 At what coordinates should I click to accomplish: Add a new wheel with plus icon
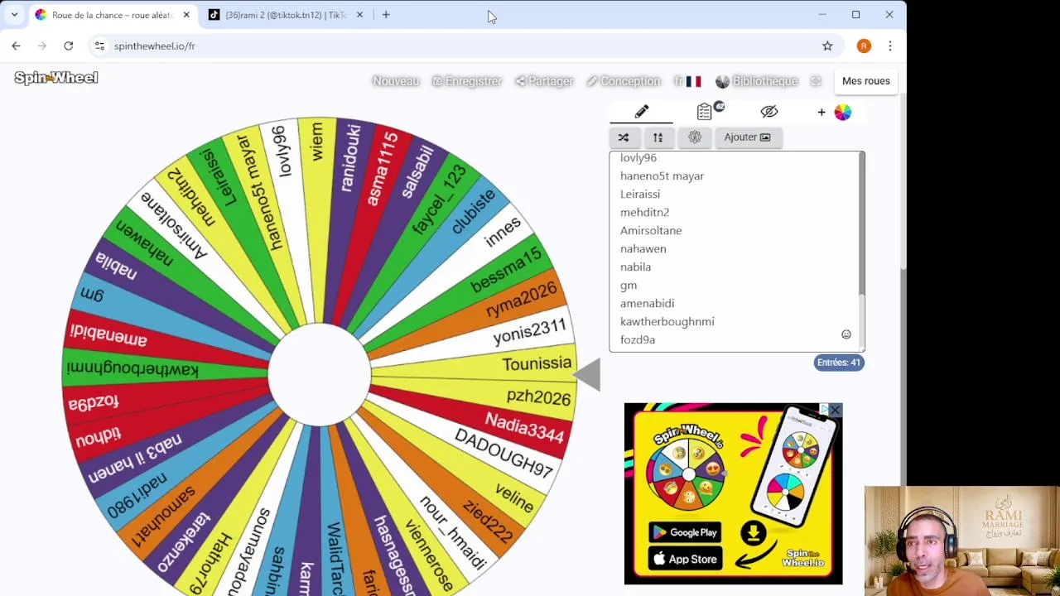click(821, 112)
